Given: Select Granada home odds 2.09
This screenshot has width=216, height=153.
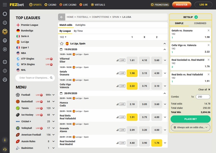Looking at the screenshot, I should point(132,130).
